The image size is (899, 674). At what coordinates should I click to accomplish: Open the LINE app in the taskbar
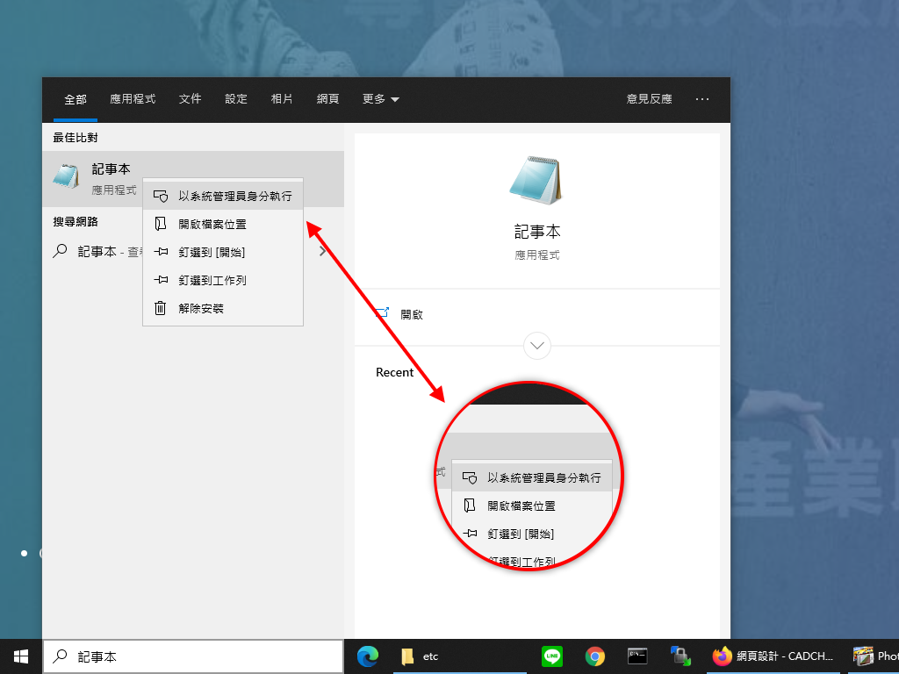[553, 656]
